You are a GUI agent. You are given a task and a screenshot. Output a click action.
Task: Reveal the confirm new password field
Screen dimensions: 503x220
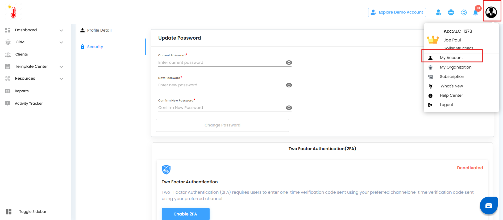tap(289, 108)
